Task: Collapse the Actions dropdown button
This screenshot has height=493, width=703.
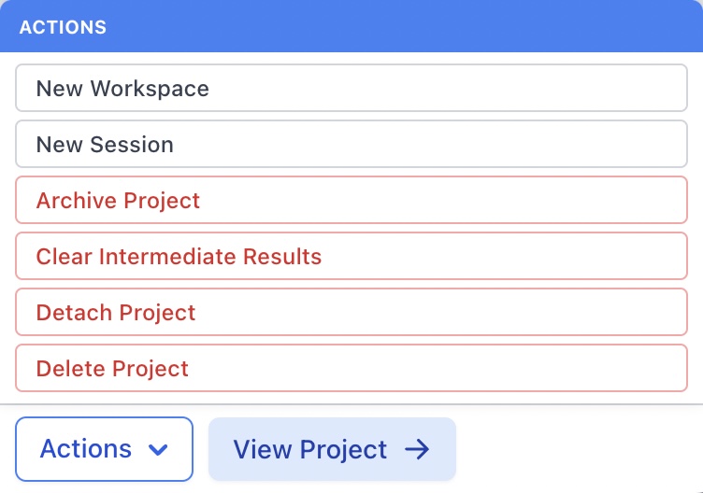Action: (x=104, y=449)
